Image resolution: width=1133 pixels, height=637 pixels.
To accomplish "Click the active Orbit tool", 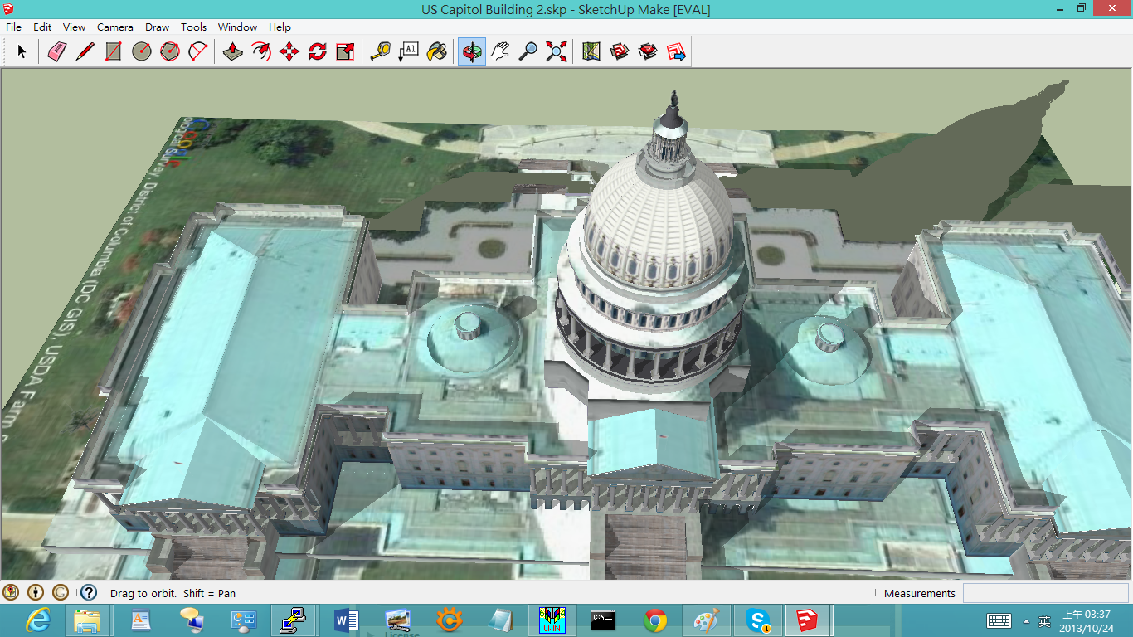I will tap(472, 51).
